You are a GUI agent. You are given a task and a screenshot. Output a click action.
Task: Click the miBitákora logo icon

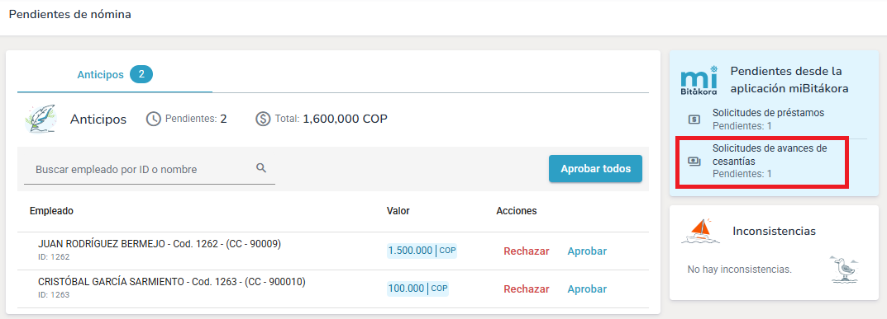point(699,80)
